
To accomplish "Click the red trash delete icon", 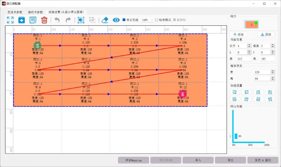I will (44, 20).
